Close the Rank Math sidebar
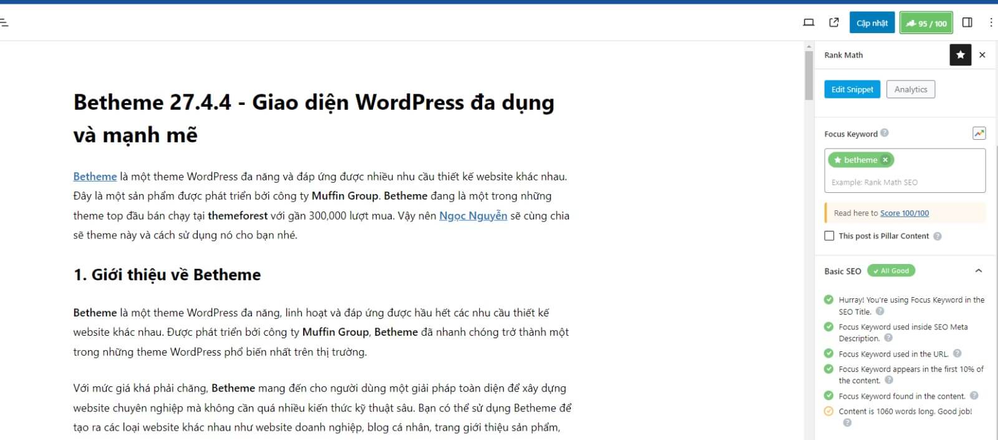The width and height of the screenshot is (998, 440). [982, 55]
